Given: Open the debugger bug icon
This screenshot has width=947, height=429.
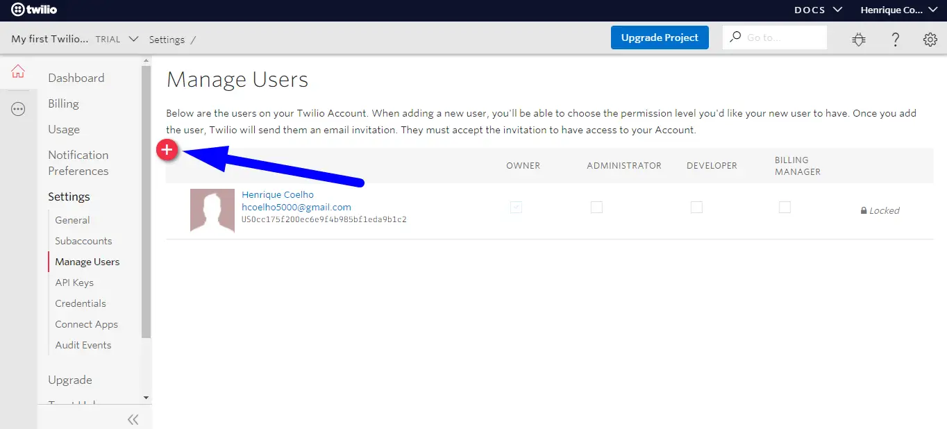Looking at the screenshot, I should pyautogui.click(x=859, y=40).
